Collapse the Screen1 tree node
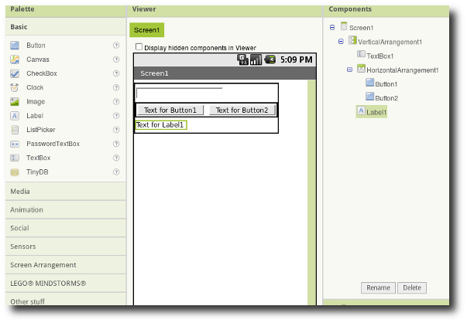The image size is (467, 323). [332, 27]
